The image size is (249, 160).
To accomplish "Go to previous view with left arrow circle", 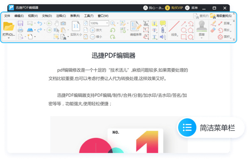I will [49, 23].
